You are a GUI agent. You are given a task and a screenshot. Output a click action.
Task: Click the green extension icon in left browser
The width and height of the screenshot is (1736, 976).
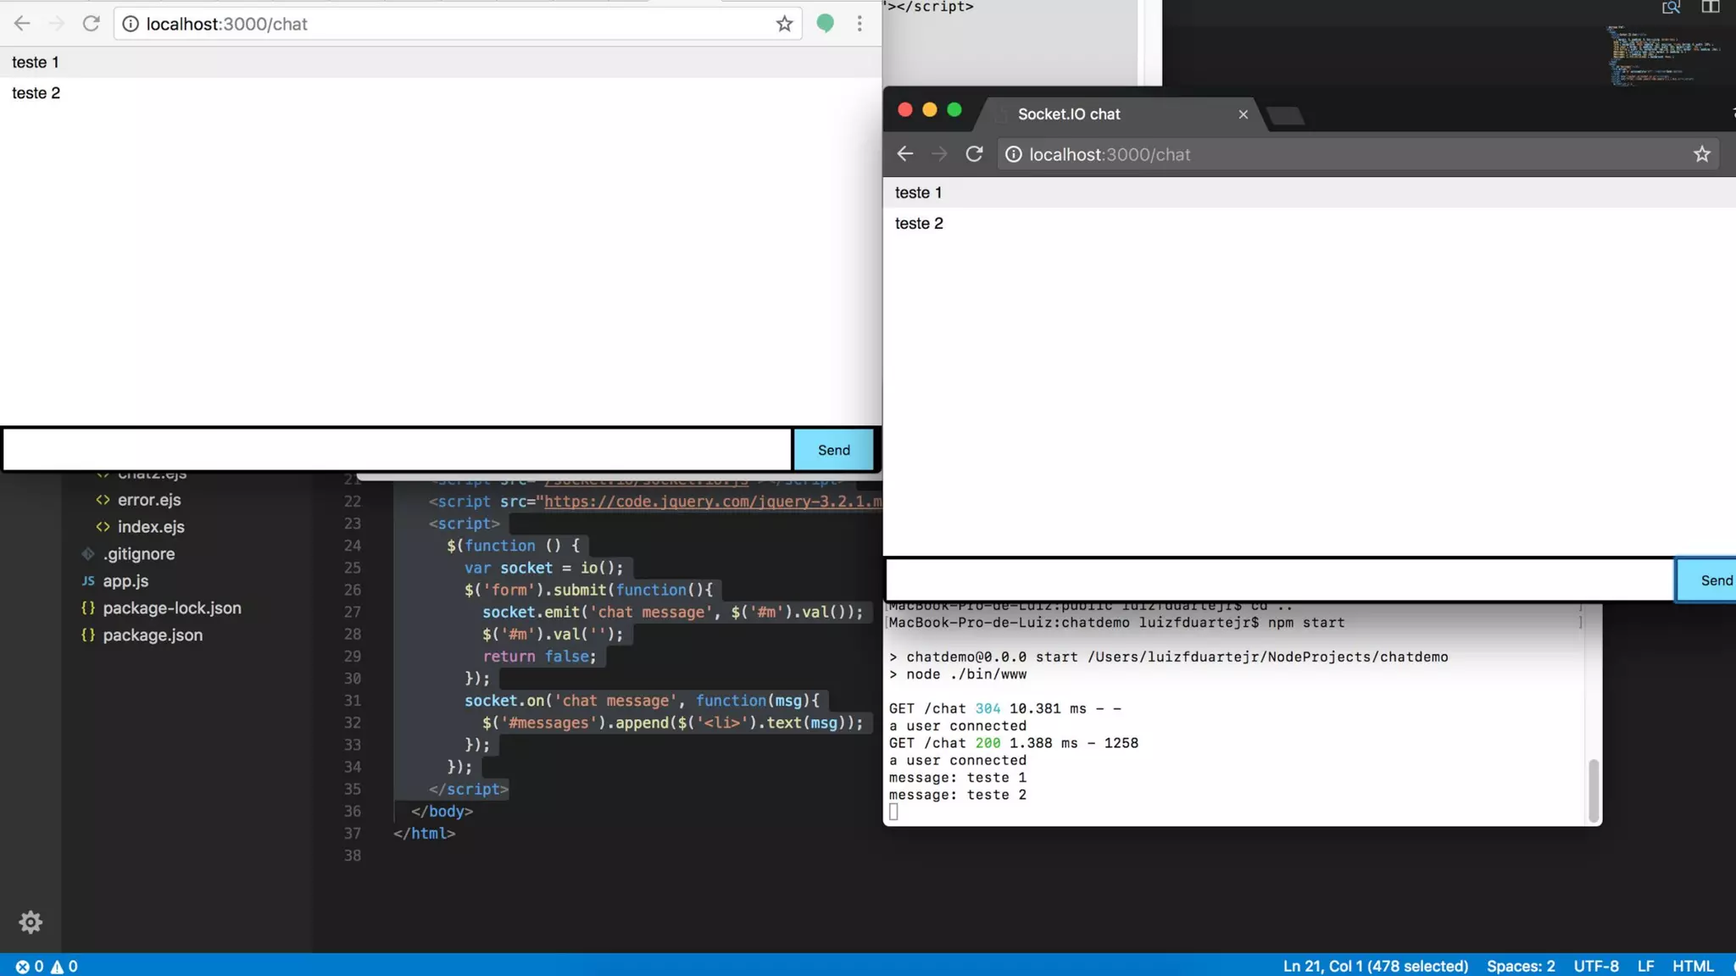point(825,24)
